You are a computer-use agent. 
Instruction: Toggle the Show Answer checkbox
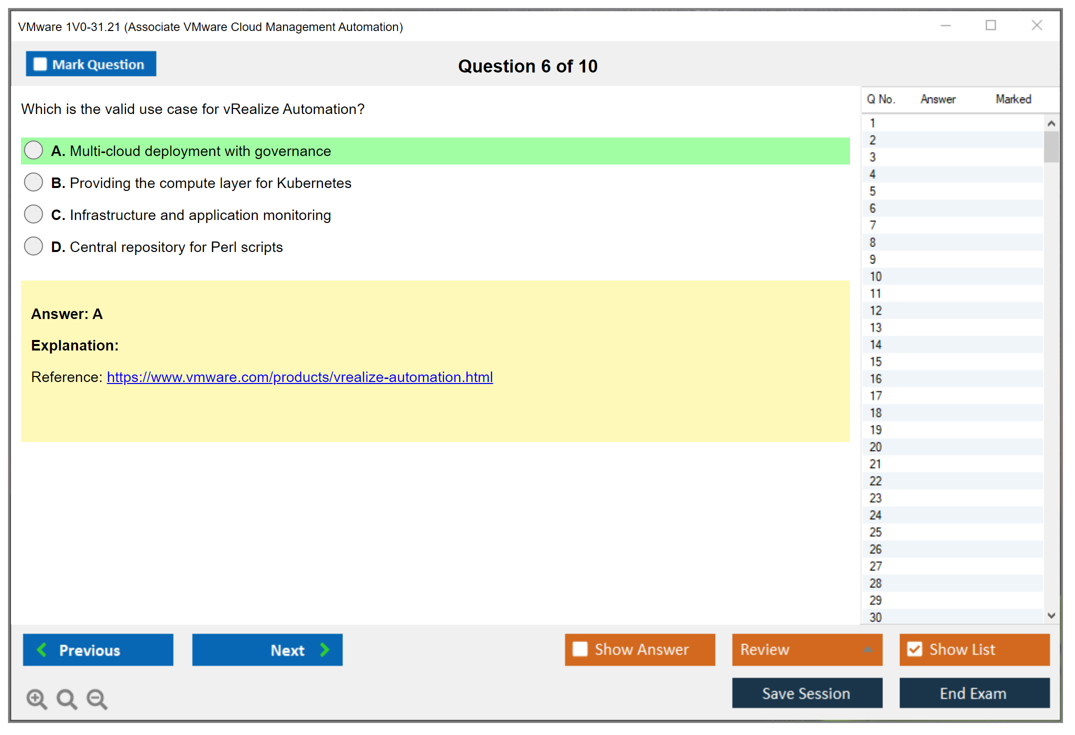(580, 649)
